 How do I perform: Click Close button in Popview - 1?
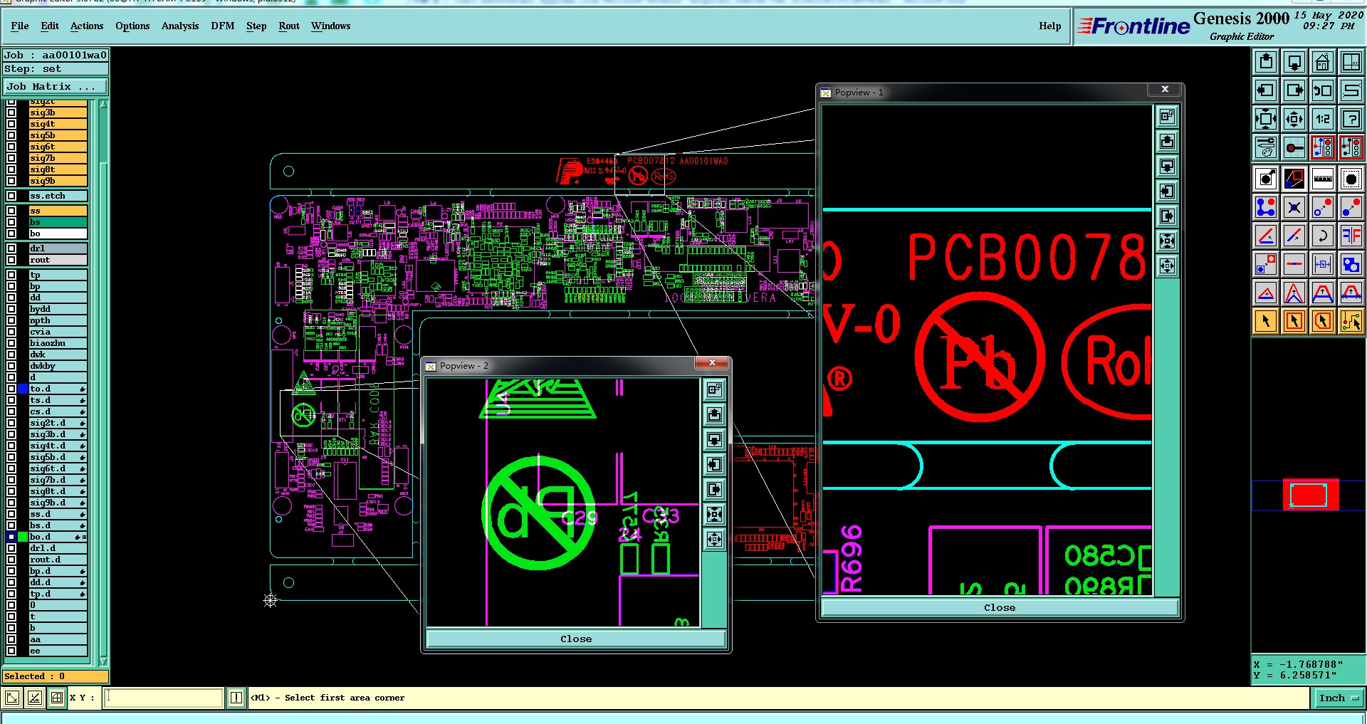[x=1000, y=607]
